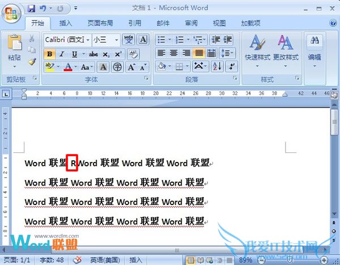
Task: Show or hide paragraph marks
Action: point(232,66)
